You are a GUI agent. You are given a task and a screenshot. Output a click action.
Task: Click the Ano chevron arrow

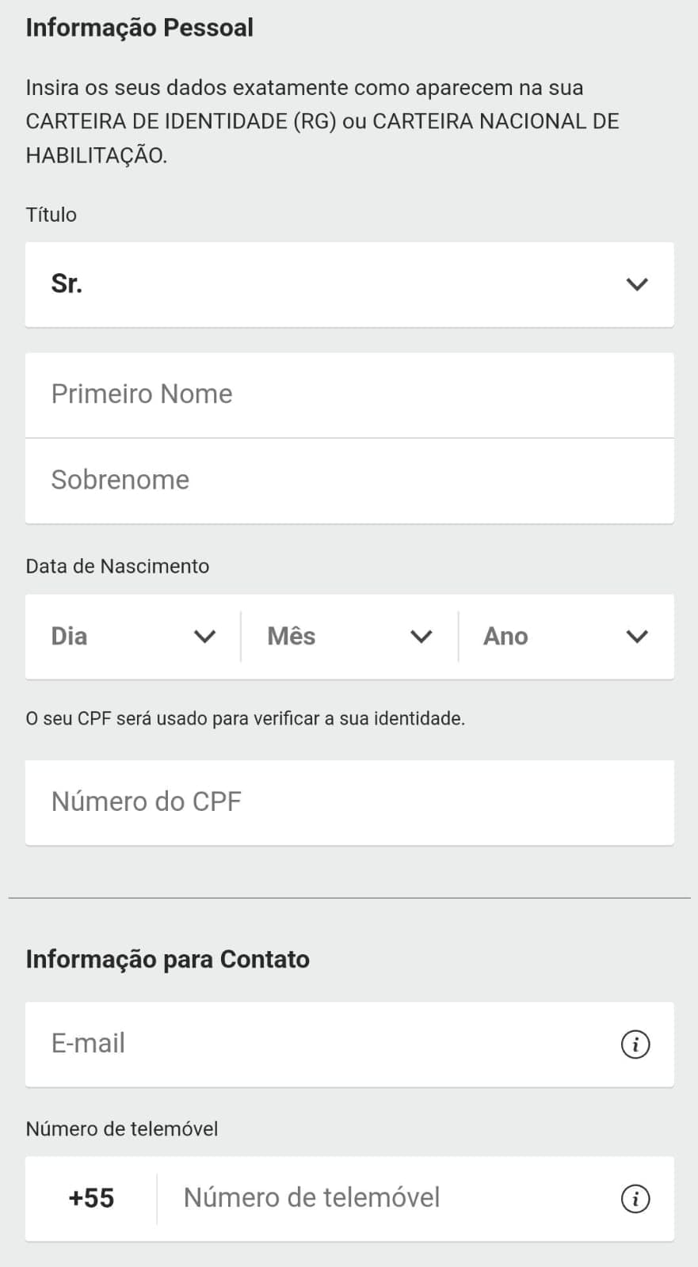(637, 637)
